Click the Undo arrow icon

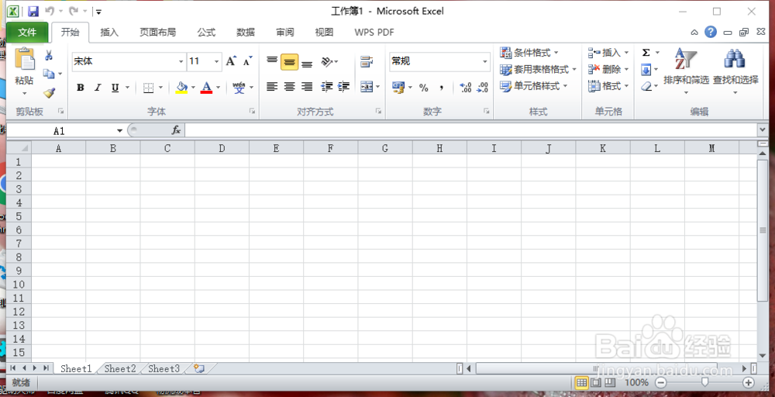coord(49,11)
